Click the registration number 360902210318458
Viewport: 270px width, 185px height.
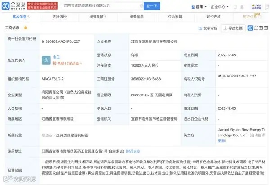pyautogui.click(x=146, y=79)
